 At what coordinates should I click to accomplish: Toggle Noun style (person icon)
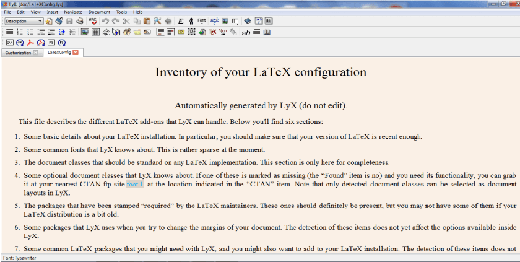[x=191, y=21]
